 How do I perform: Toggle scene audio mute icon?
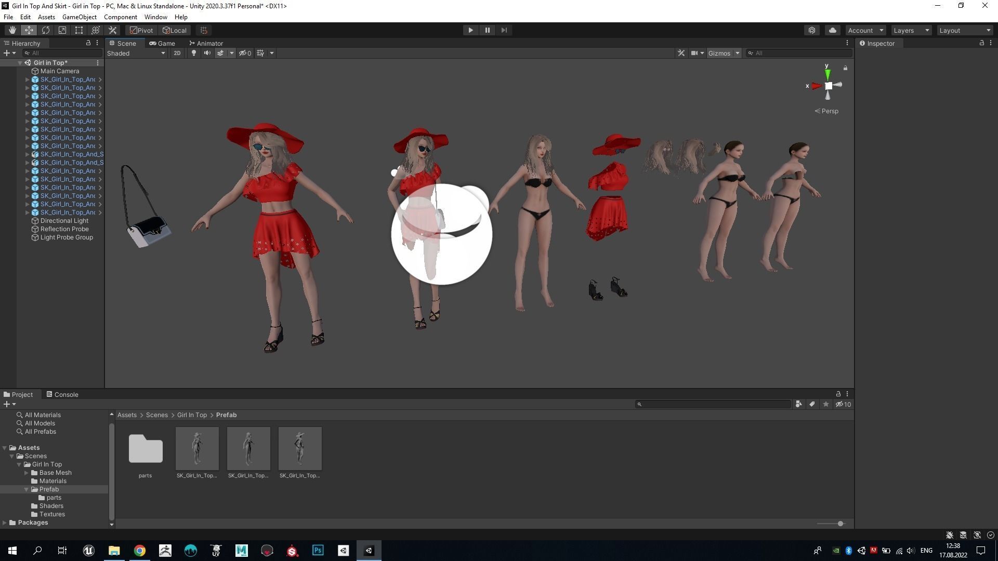(207, 53)
